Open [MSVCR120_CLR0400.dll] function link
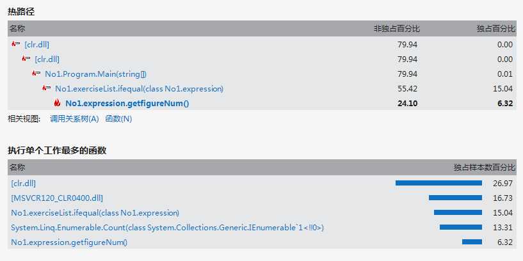The image size is (523, 261). tap(57, 198)
